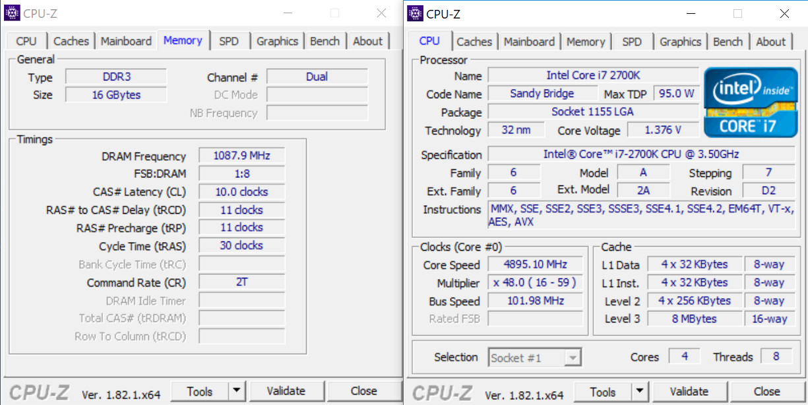
Task: Click the tRAS 30 clocks value
Action: [241, 245]
